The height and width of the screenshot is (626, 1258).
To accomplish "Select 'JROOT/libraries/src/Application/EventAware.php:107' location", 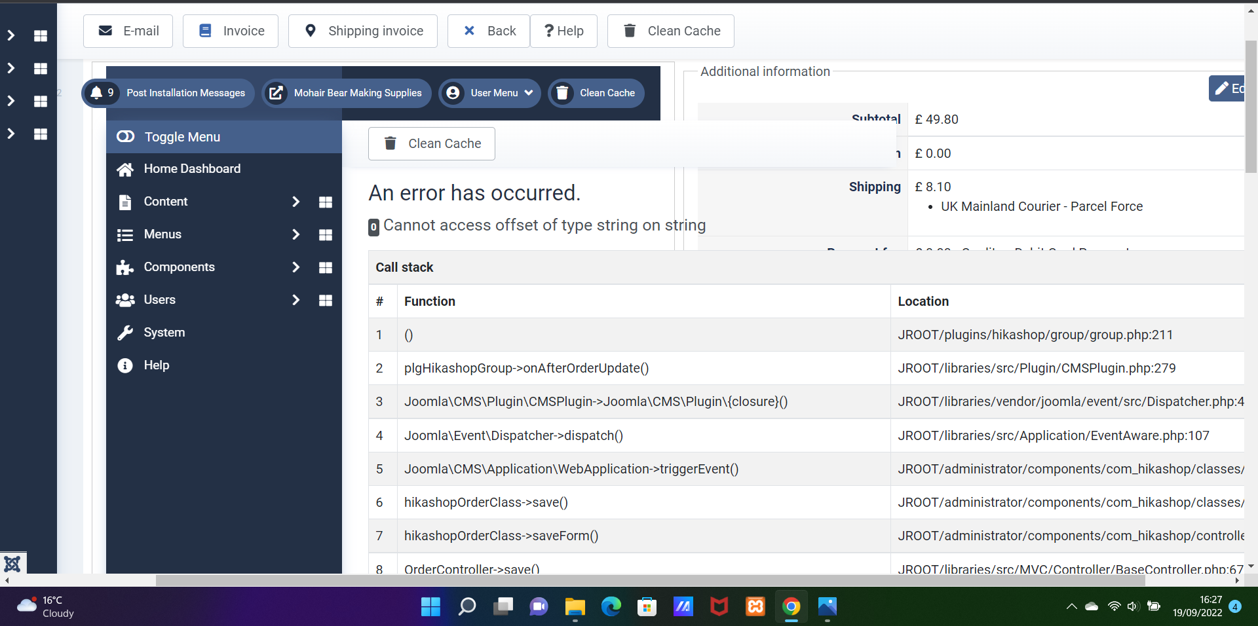I will click(1054, 435).
